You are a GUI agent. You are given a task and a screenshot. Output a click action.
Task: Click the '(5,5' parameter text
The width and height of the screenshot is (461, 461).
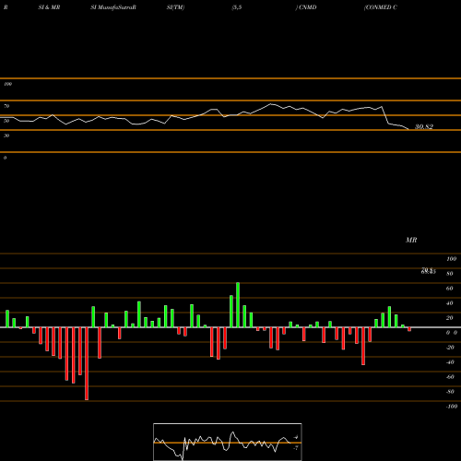tap(237, 7)
